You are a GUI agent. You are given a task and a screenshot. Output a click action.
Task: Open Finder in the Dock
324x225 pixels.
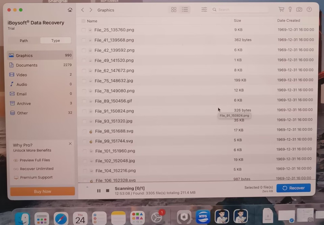(x=22, y=219)
